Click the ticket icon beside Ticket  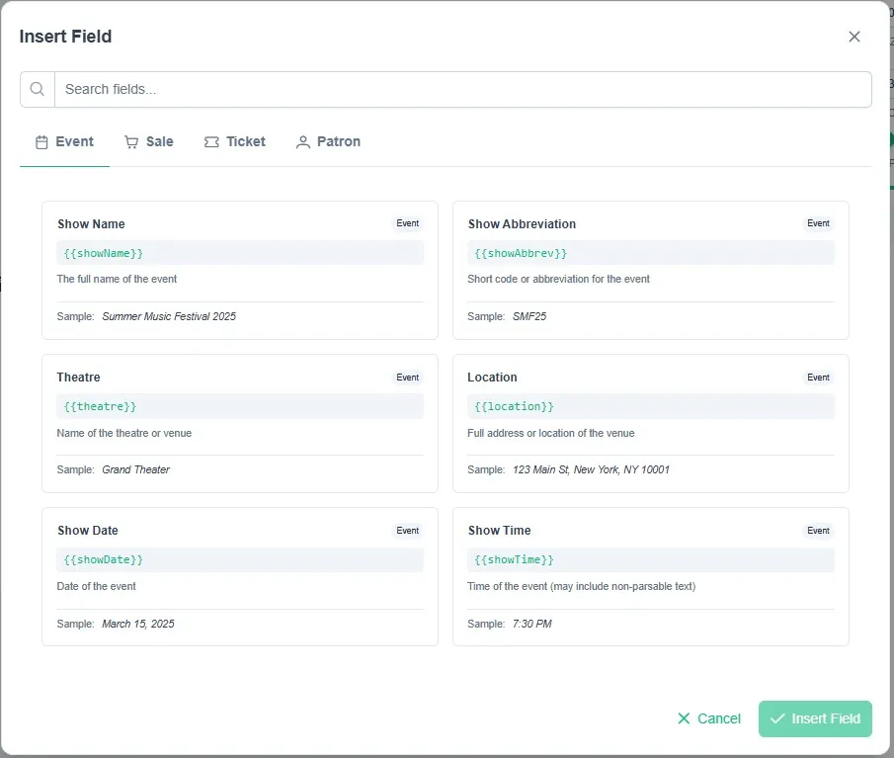coord(211,142)
